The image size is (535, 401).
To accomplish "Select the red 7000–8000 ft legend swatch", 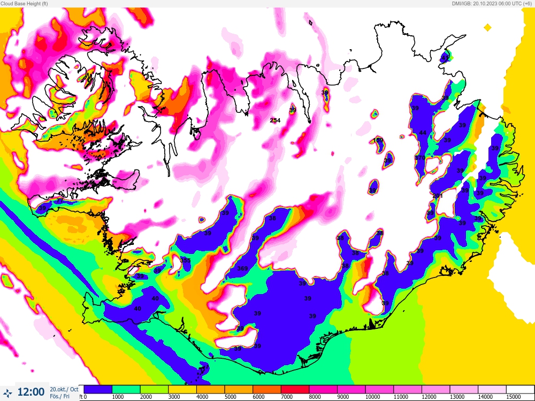I will tap(295, 389).
